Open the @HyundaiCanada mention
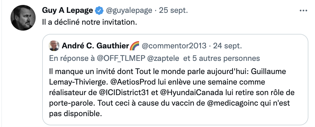The height and width of the screenshot is (127, 315). click(192, 93)
